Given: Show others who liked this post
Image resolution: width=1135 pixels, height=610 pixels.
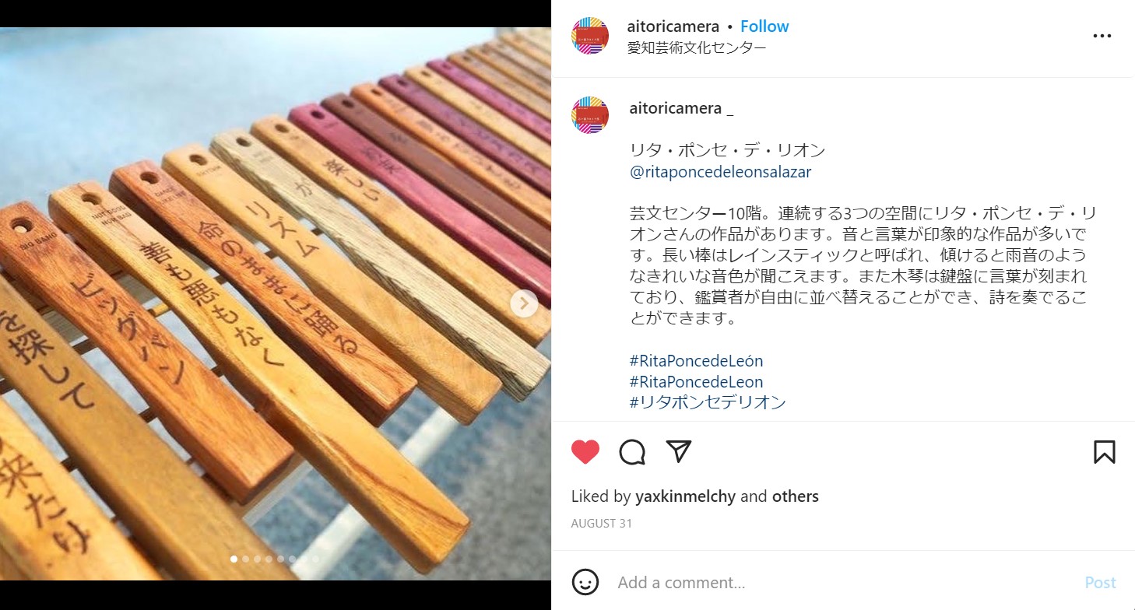Looking at the screenshot, I should click(x=795, y=496).
